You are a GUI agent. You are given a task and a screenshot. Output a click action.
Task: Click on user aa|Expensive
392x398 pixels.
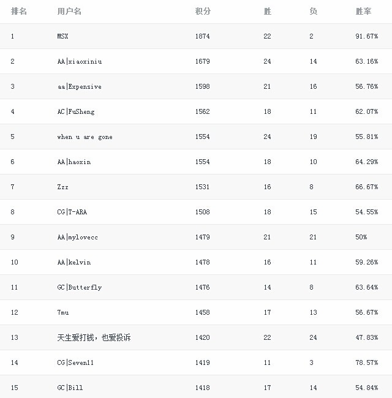click(x=79, y=87)
